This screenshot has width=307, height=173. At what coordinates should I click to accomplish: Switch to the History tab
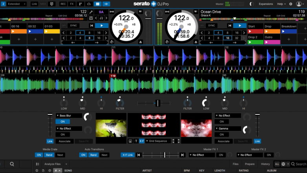click(x=265, y=164)
